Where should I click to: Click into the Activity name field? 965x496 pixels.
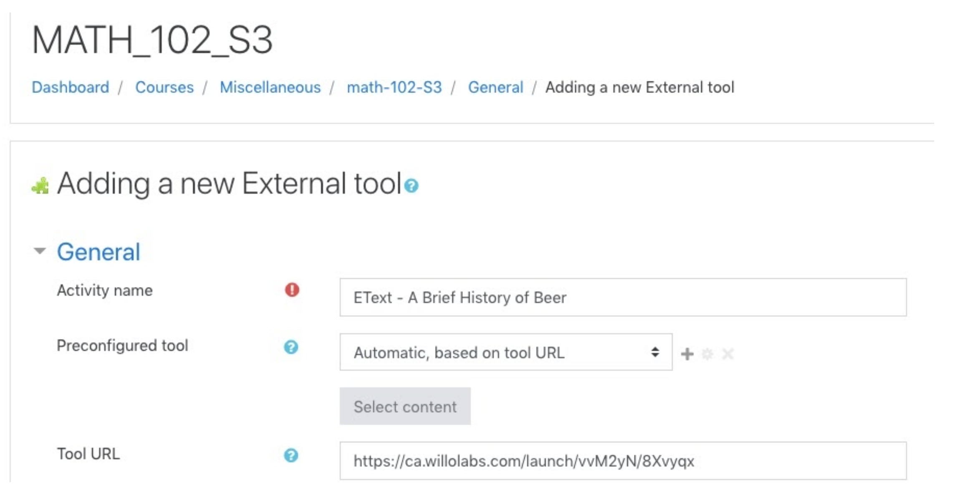(x=623, y=297)
